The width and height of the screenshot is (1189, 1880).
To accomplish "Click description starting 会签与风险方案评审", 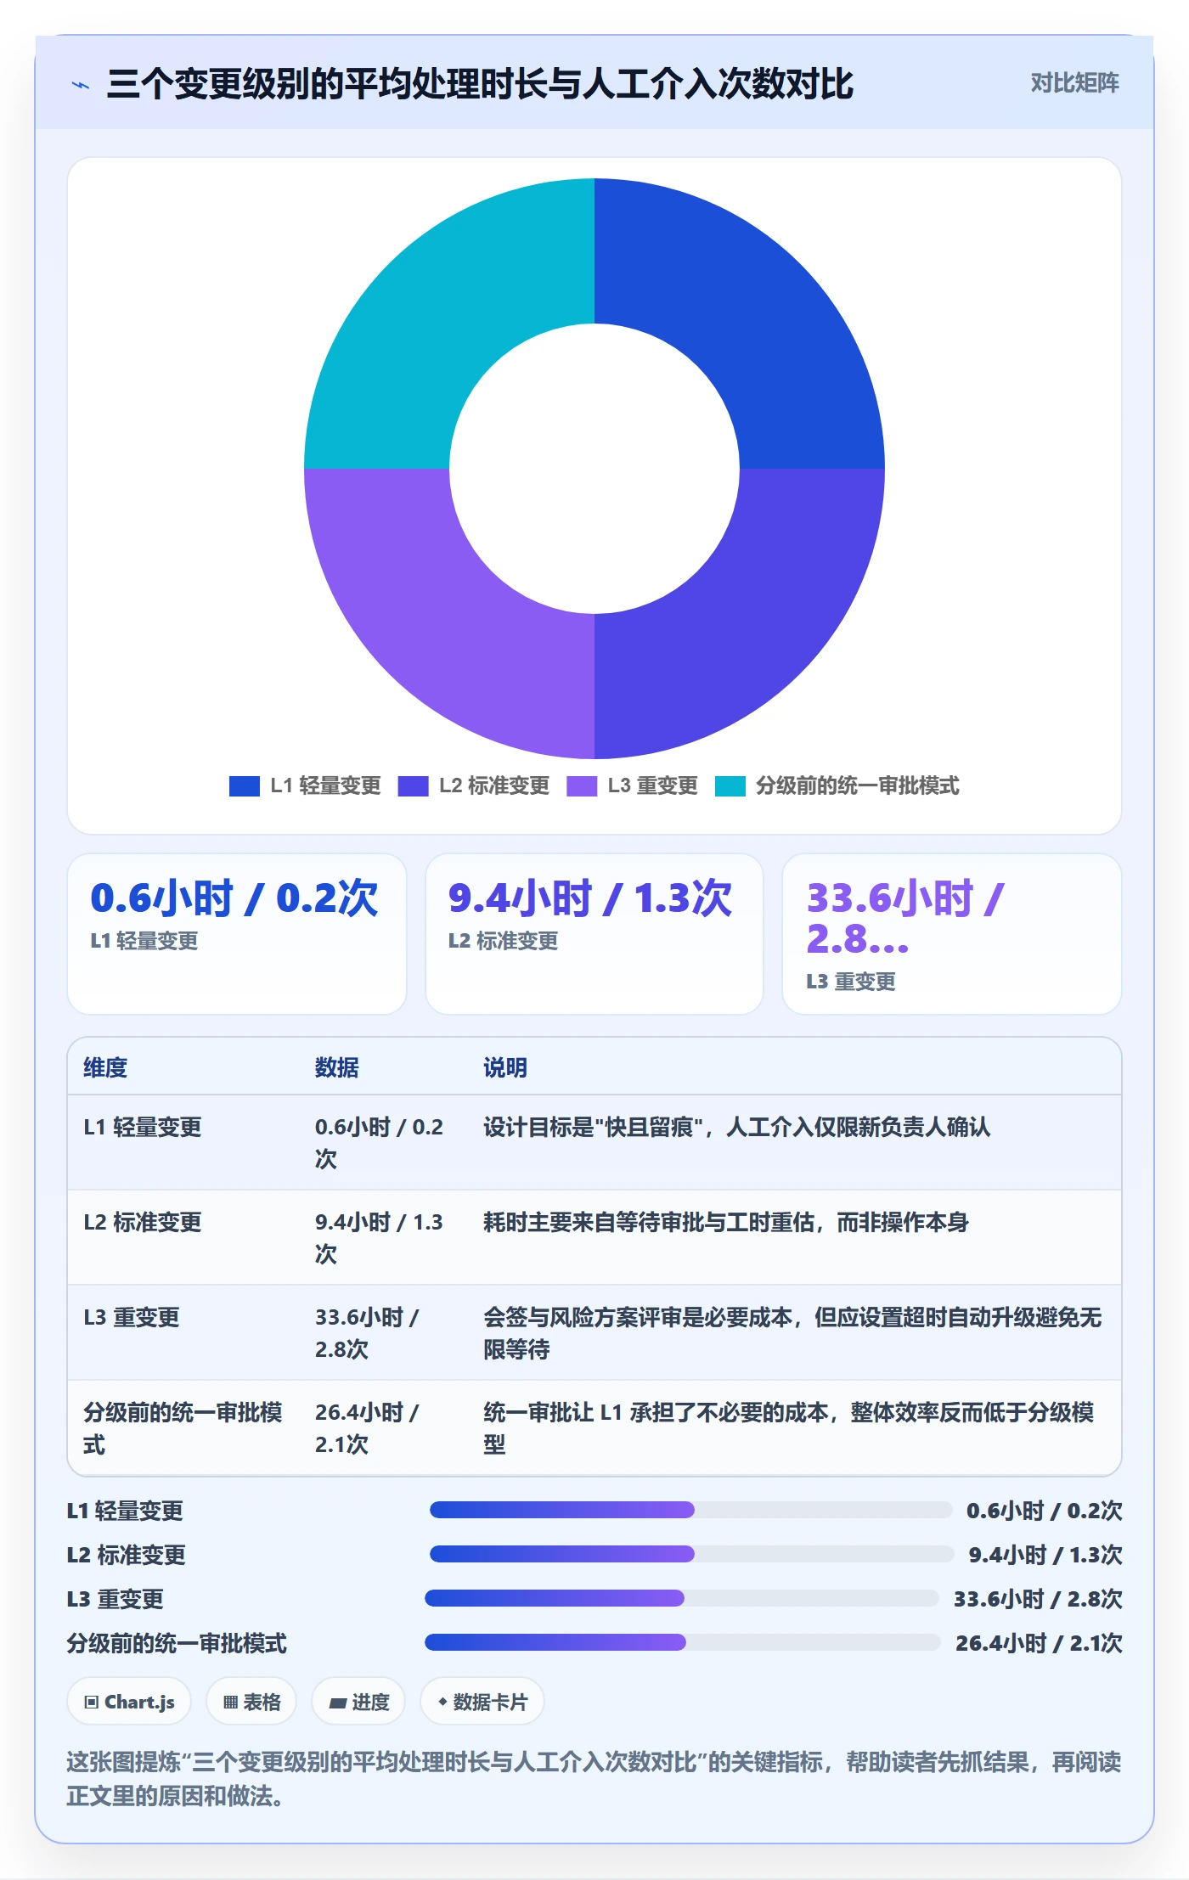I will (792, 1333).
